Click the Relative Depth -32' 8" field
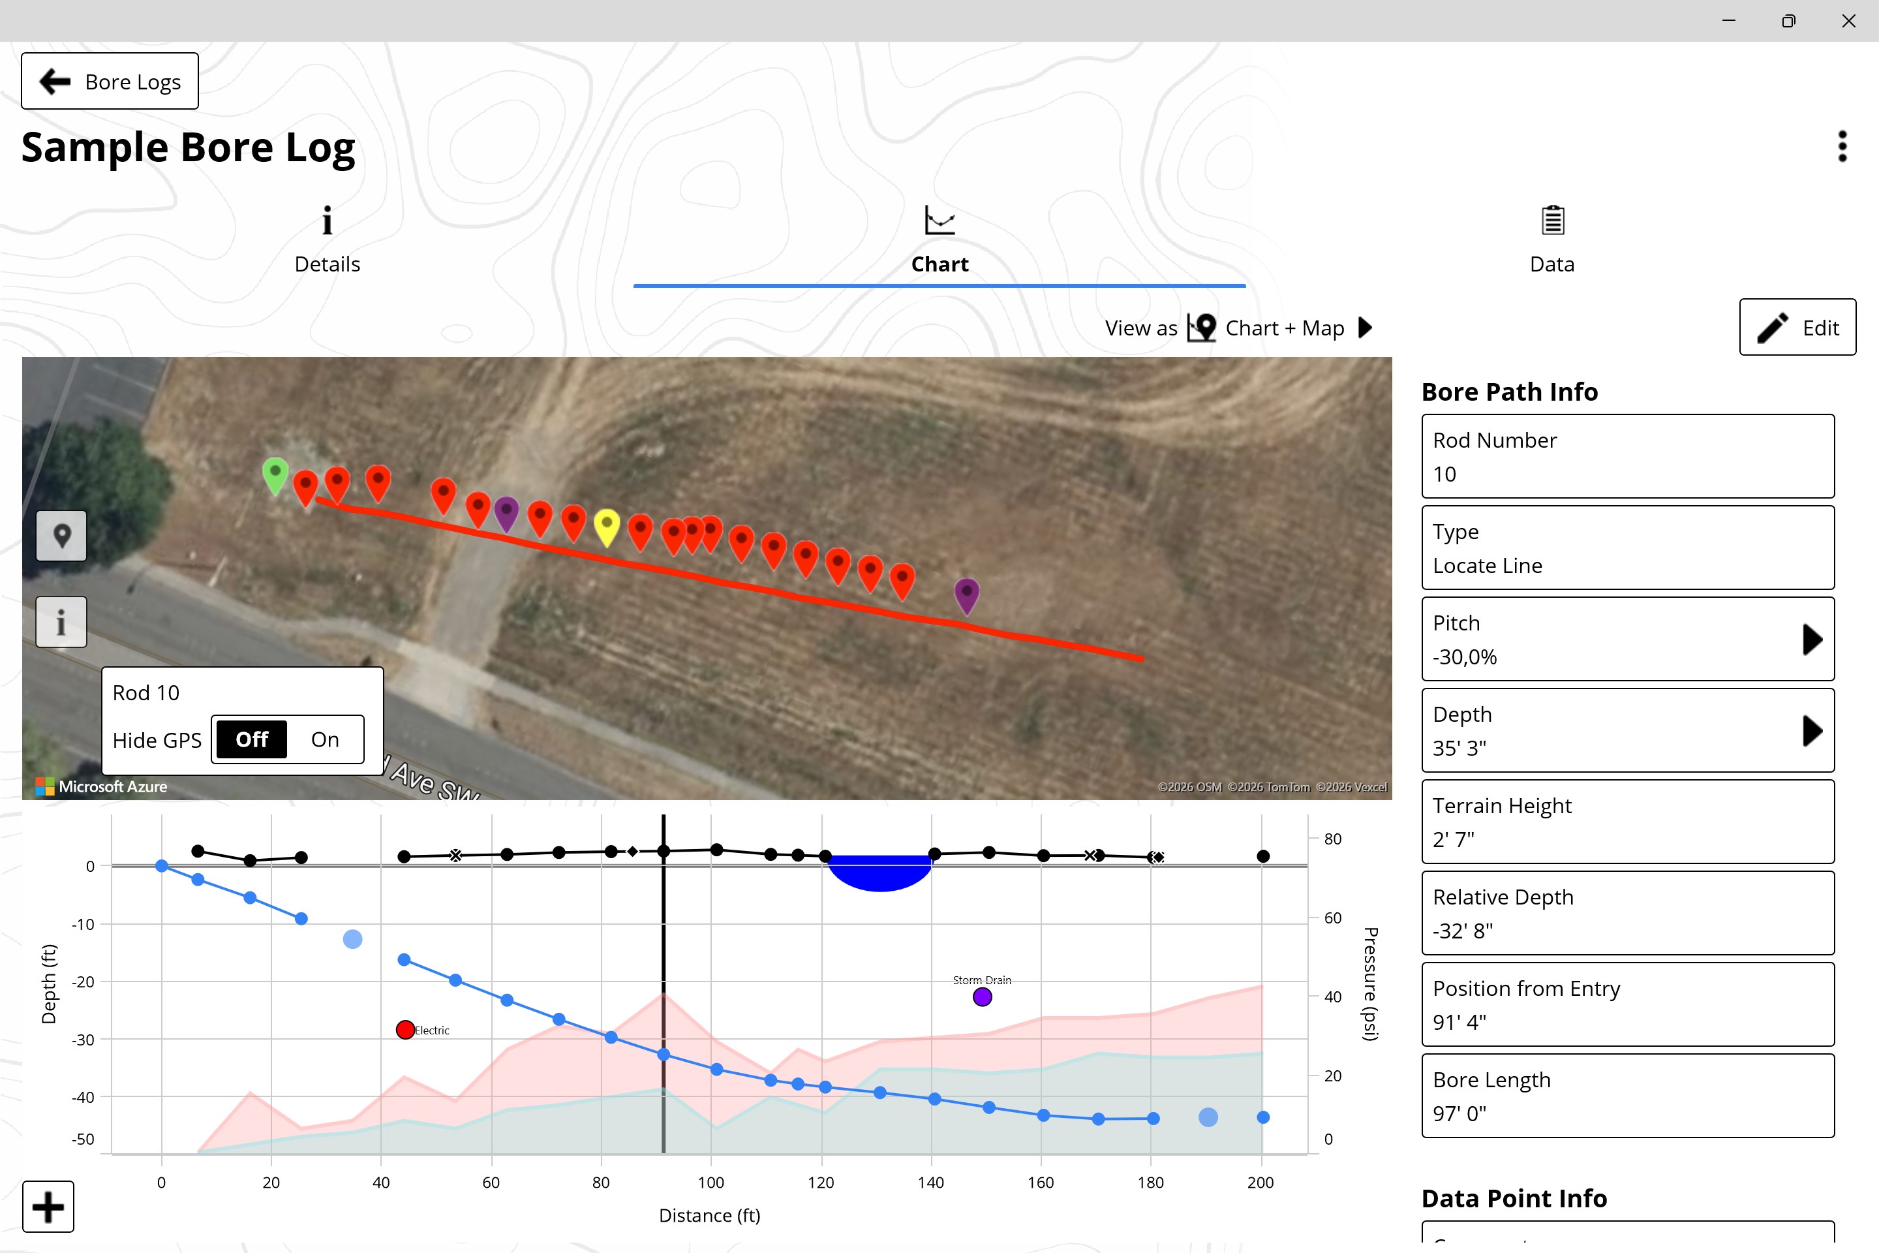 point(1627,914)
